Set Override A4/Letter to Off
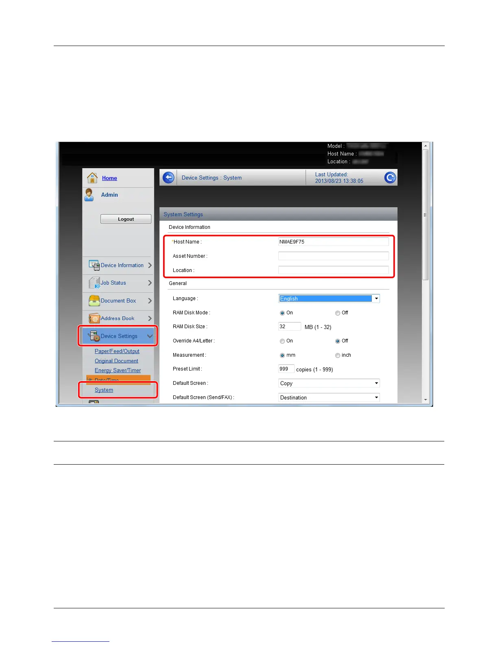Screen dimensions: 498x645 [338, 341]
